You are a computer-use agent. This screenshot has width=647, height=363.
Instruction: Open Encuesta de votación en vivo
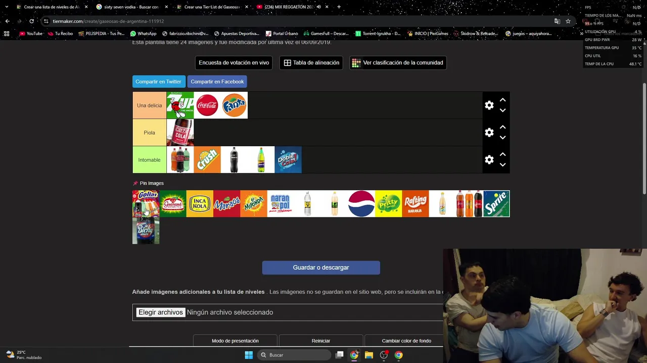pyautogui.click(x=234, y=63)
